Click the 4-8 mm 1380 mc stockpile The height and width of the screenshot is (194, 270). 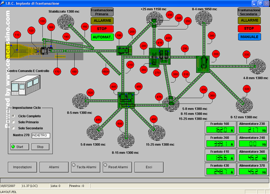[x=257, y=67]
